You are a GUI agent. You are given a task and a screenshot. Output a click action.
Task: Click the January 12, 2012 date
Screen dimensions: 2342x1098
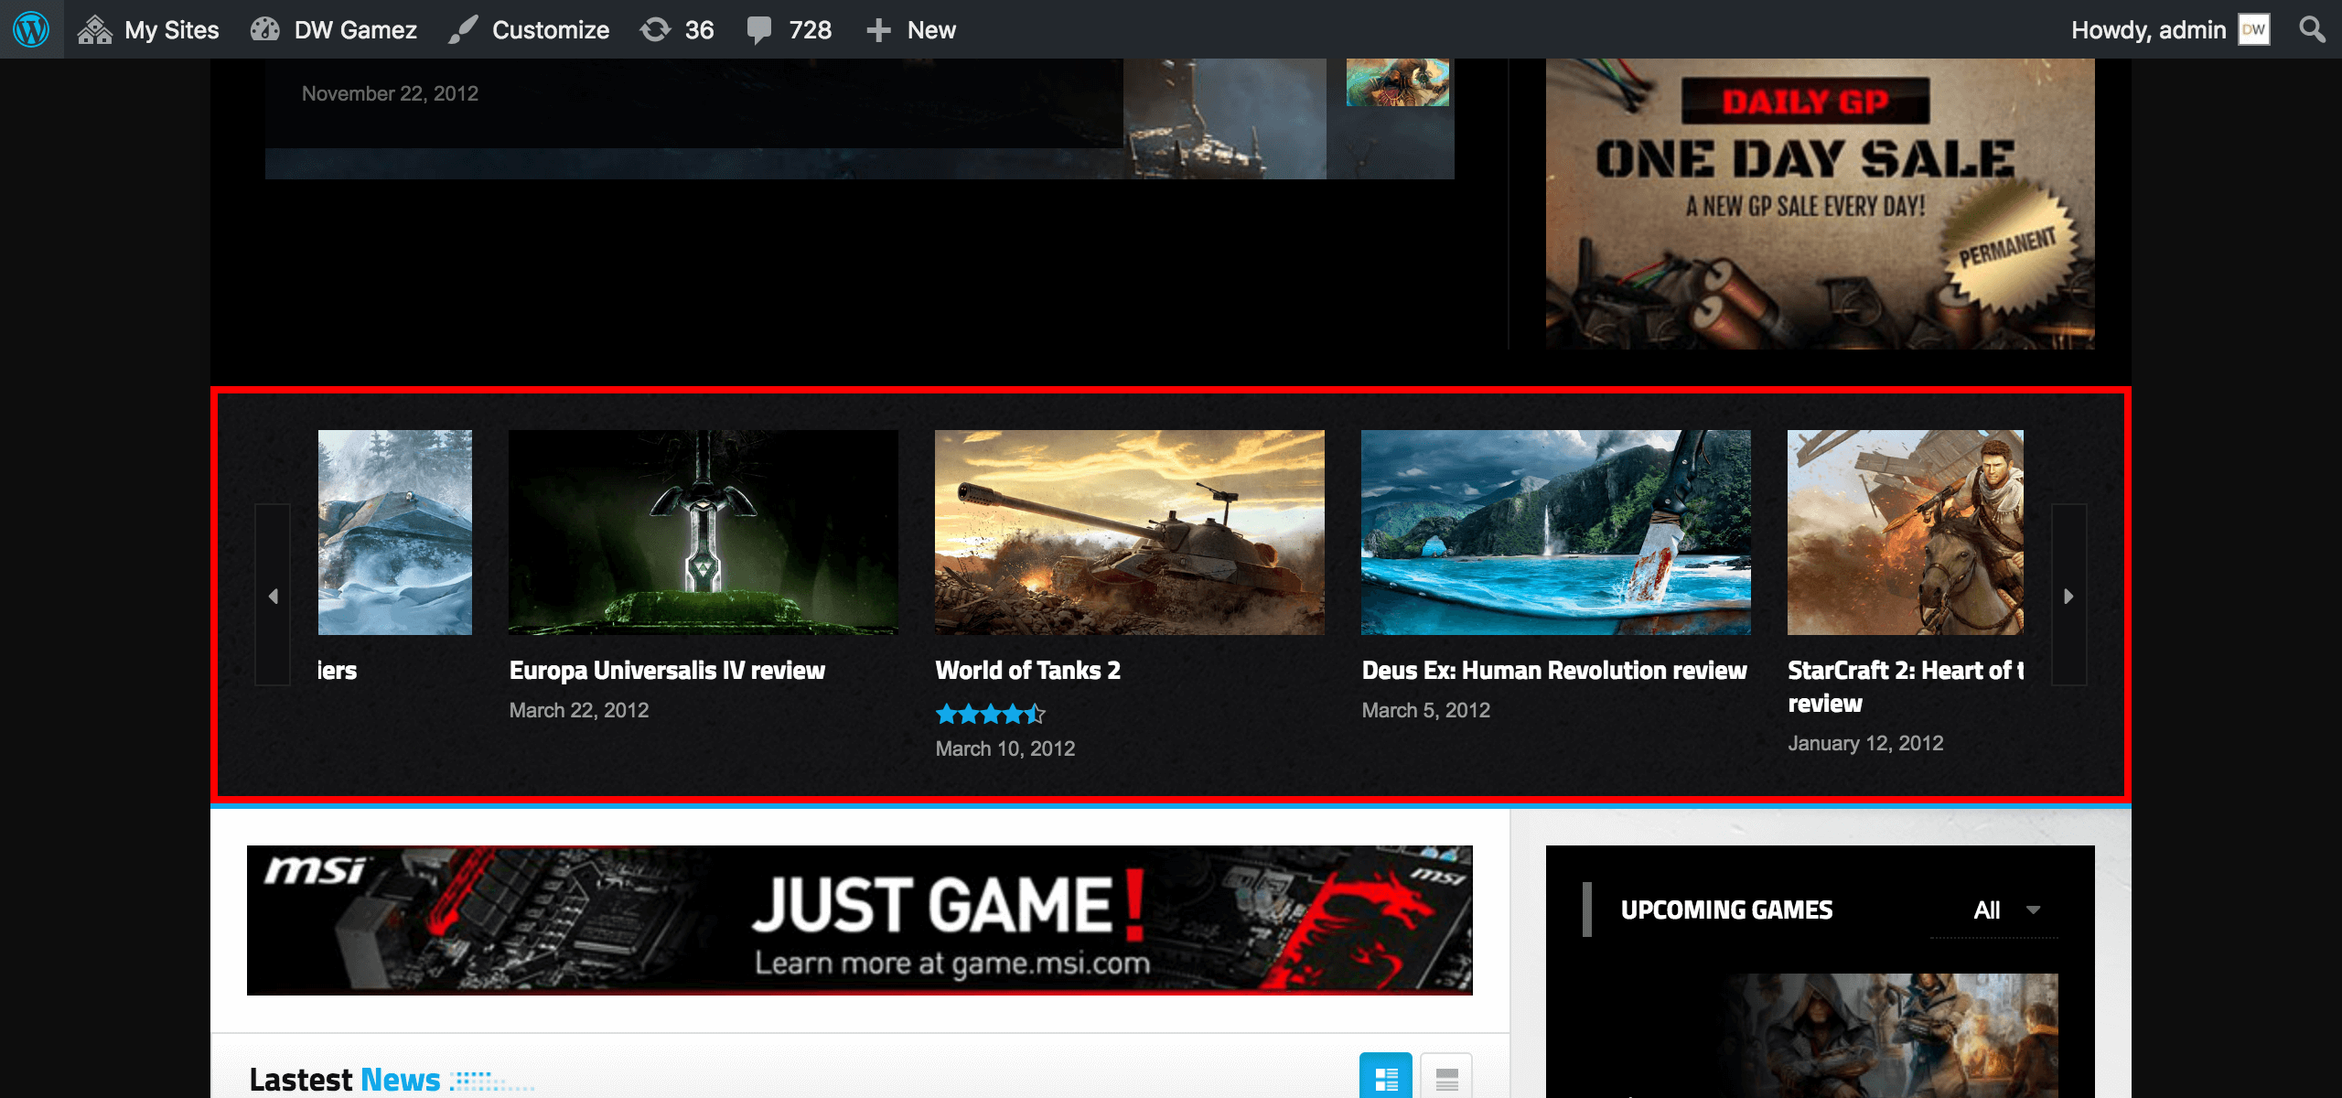[x=1865, y=743]
